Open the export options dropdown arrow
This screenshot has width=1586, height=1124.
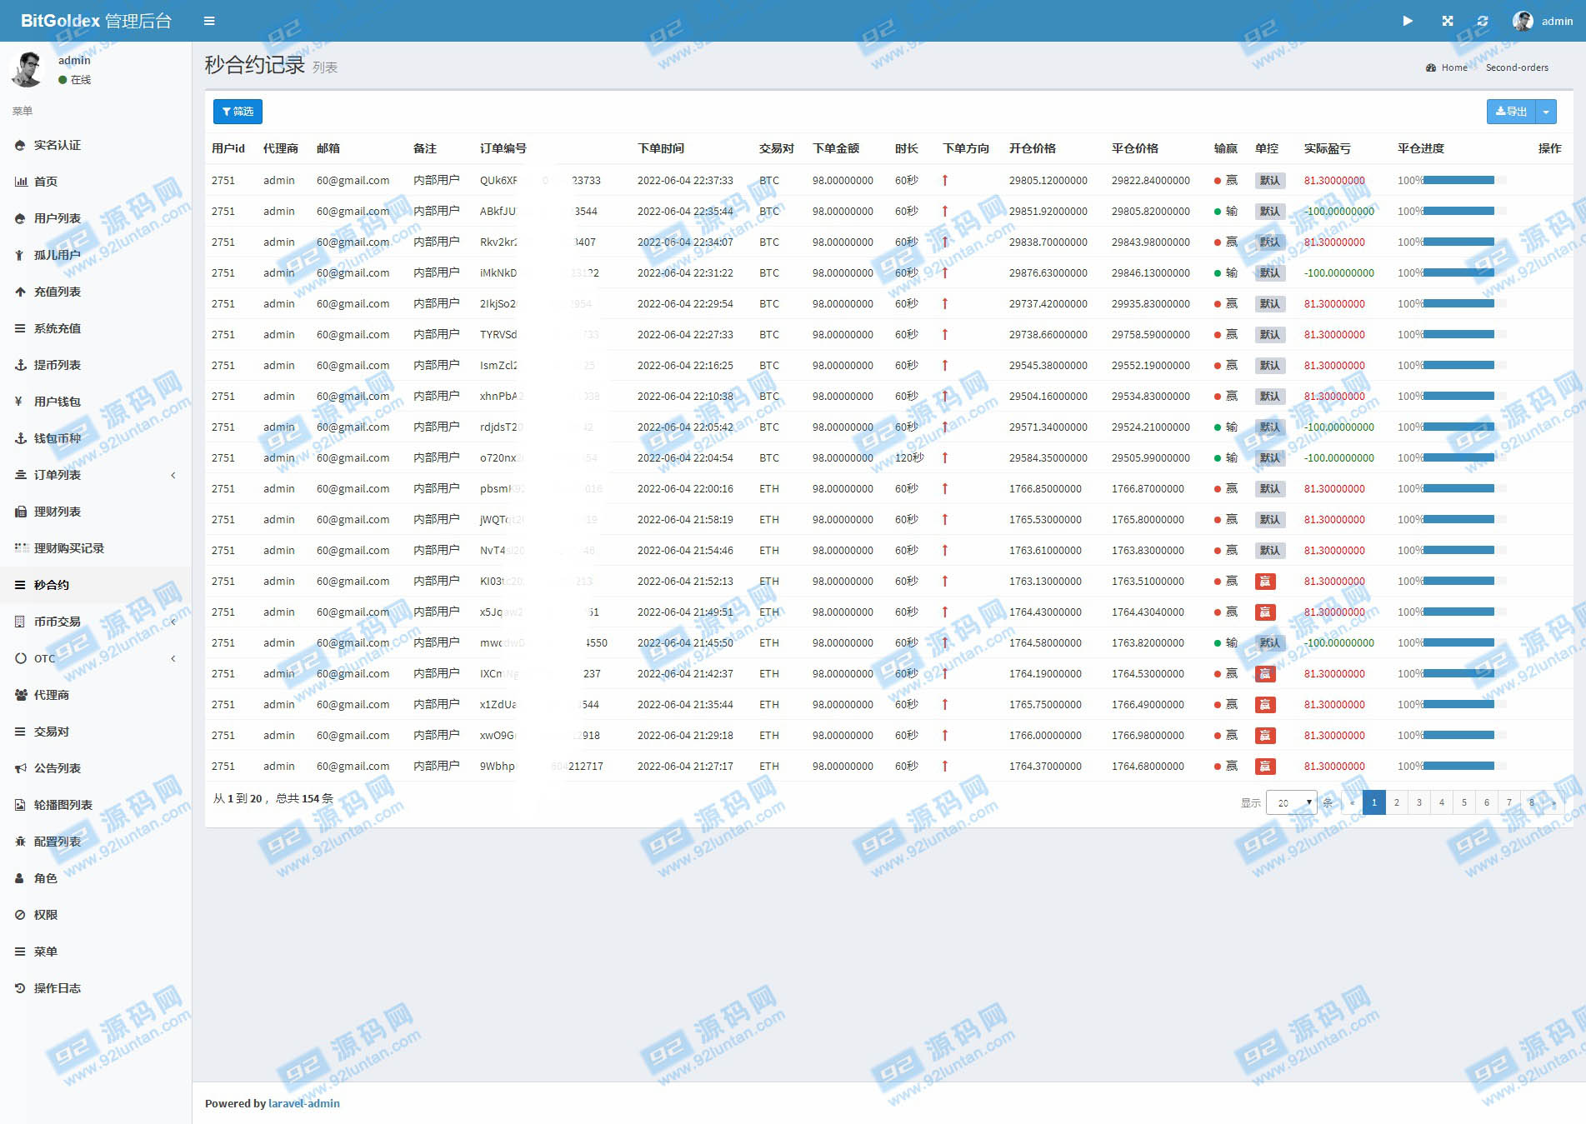click(x=1546, y=112)
